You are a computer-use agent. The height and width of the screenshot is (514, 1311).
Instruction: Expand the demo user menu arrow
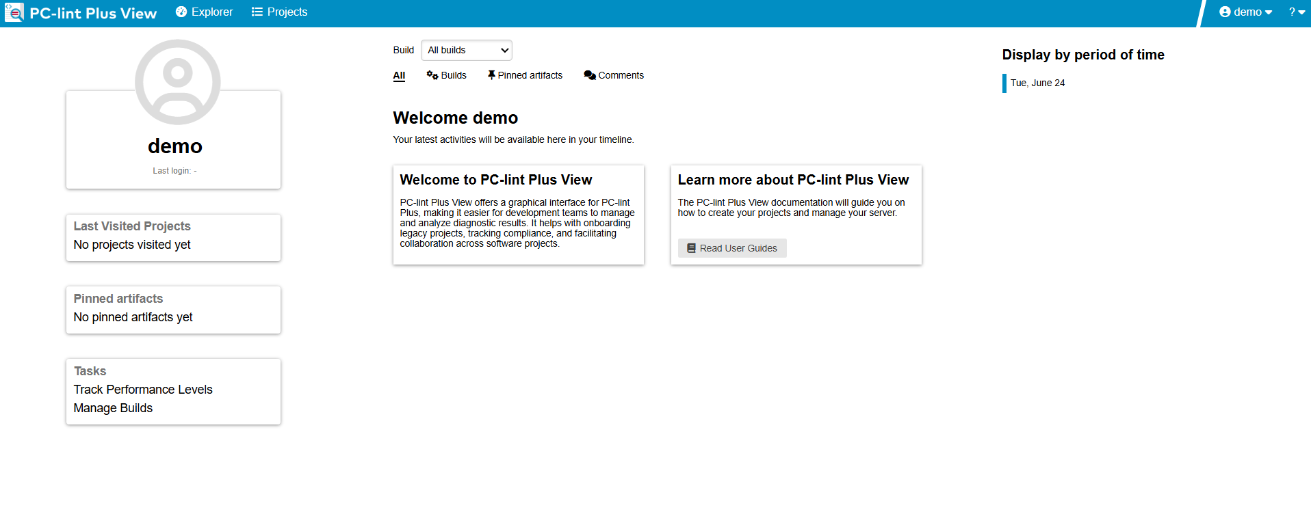coord(1269,12)
